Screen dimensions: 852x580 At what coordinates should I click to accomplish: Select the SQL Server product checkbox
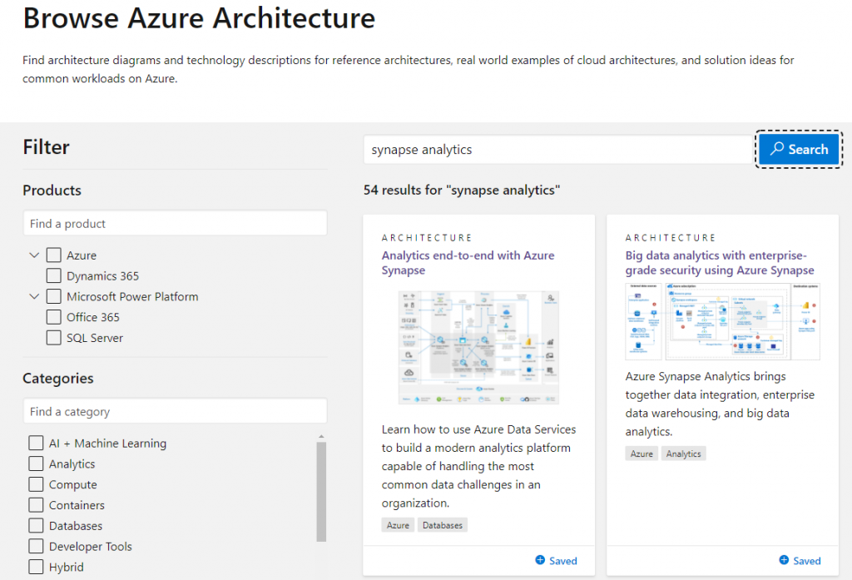tap(54, 338)
